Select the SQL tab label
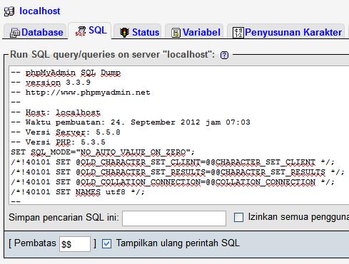This screenshot has height=264, width=349. [x=98, y=31]
